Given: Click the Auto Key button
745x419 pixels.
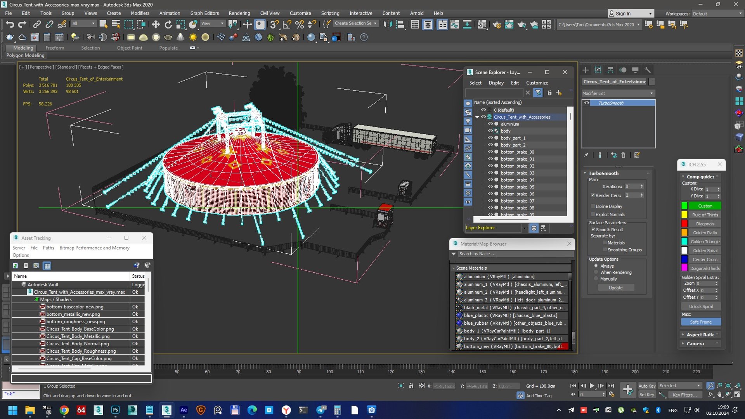Looking at the screenshot, I should (x=646, y=386).
